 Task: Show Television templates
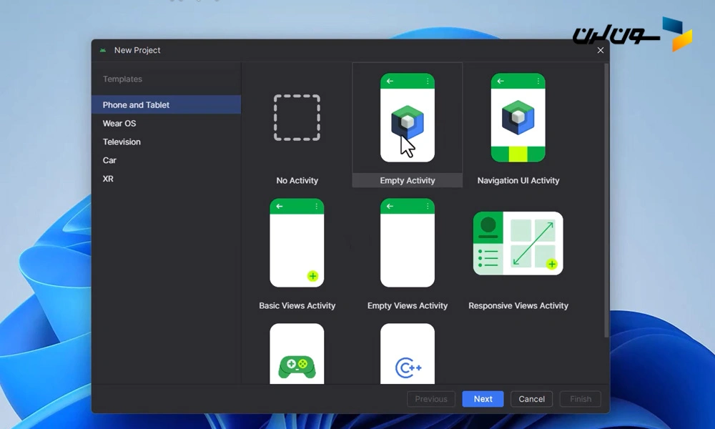122,142
